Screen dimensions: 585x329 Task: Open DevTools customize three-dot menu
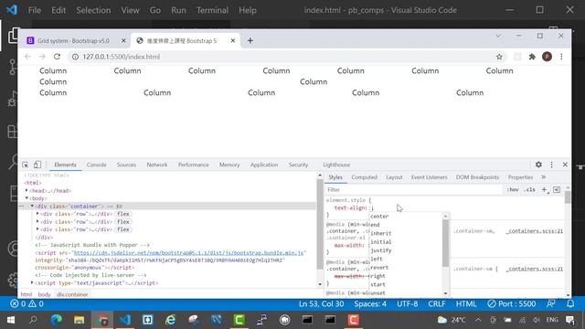click(x=551, y=164)
